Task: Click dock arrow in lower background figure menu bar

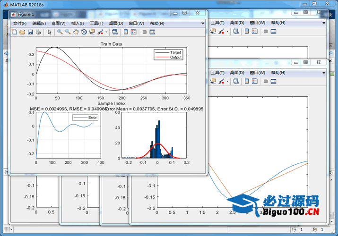Action: click(323, 73)
